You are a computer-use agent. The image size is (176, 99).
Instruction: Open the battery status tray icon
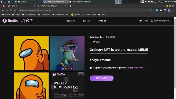(x=166, y=2)
